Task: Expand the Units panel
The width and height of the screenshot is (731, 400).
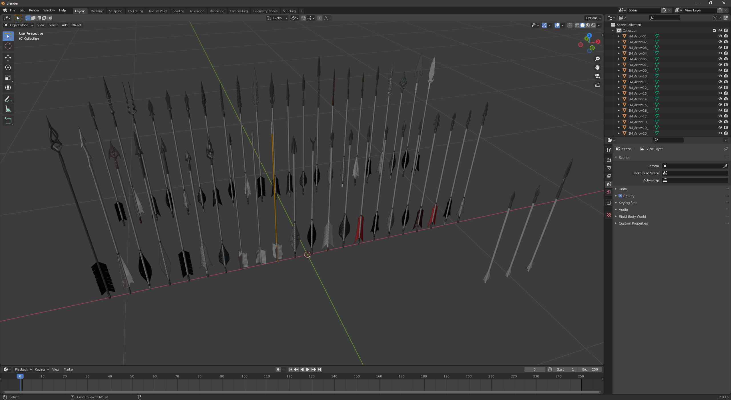Action: point(622,189)
